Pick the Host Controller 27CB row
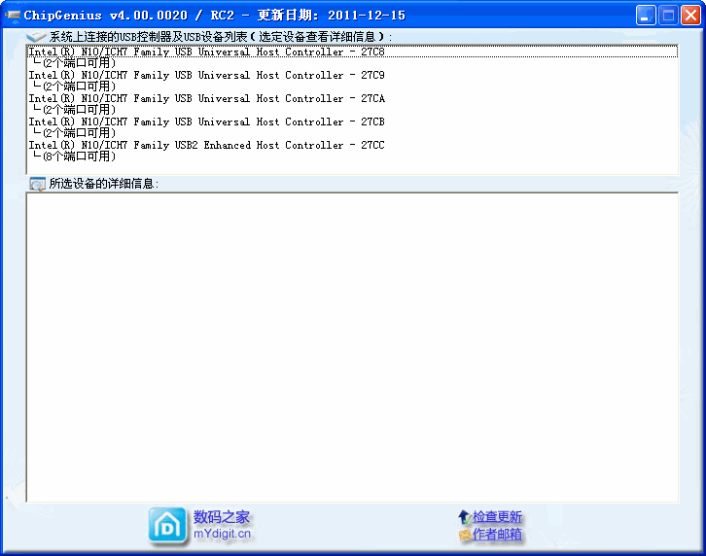The width and height of the screenshot is (706, 556). point(206,122)
